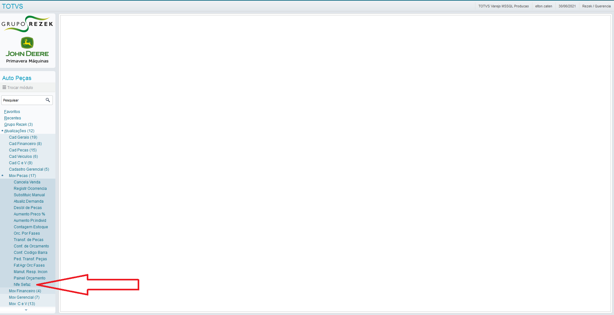The image size is (614, 315).
Task: Click the Trocar módulo hamburger icon
Action: [x=4, y=87]
